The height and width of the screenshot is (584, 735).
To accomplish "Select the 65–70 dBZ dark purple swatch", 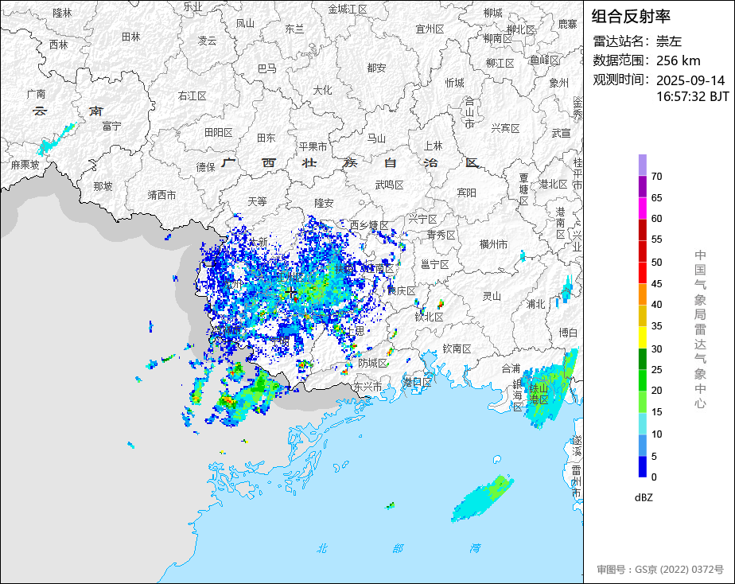I will pos(642,186).
